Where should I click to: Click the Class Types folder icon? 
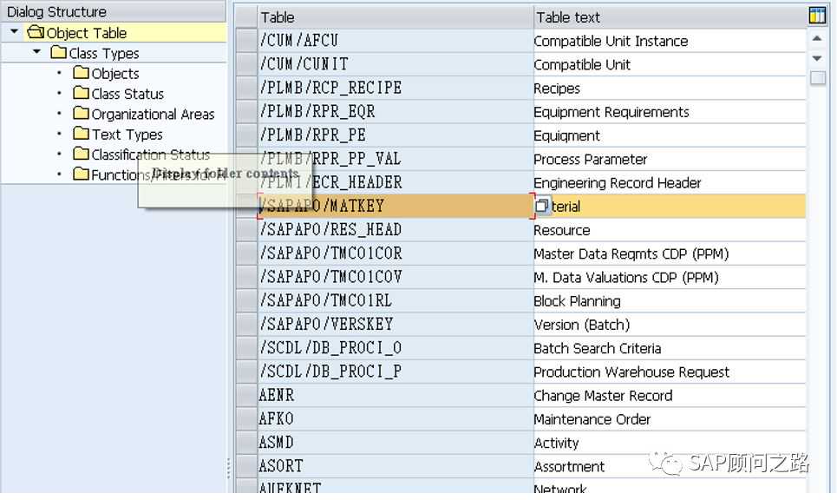click(x=58, y=53)
